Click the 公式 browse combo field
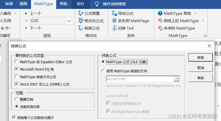Screen dimensions: 221x121 pyautogui.click(x=48, y=21)
